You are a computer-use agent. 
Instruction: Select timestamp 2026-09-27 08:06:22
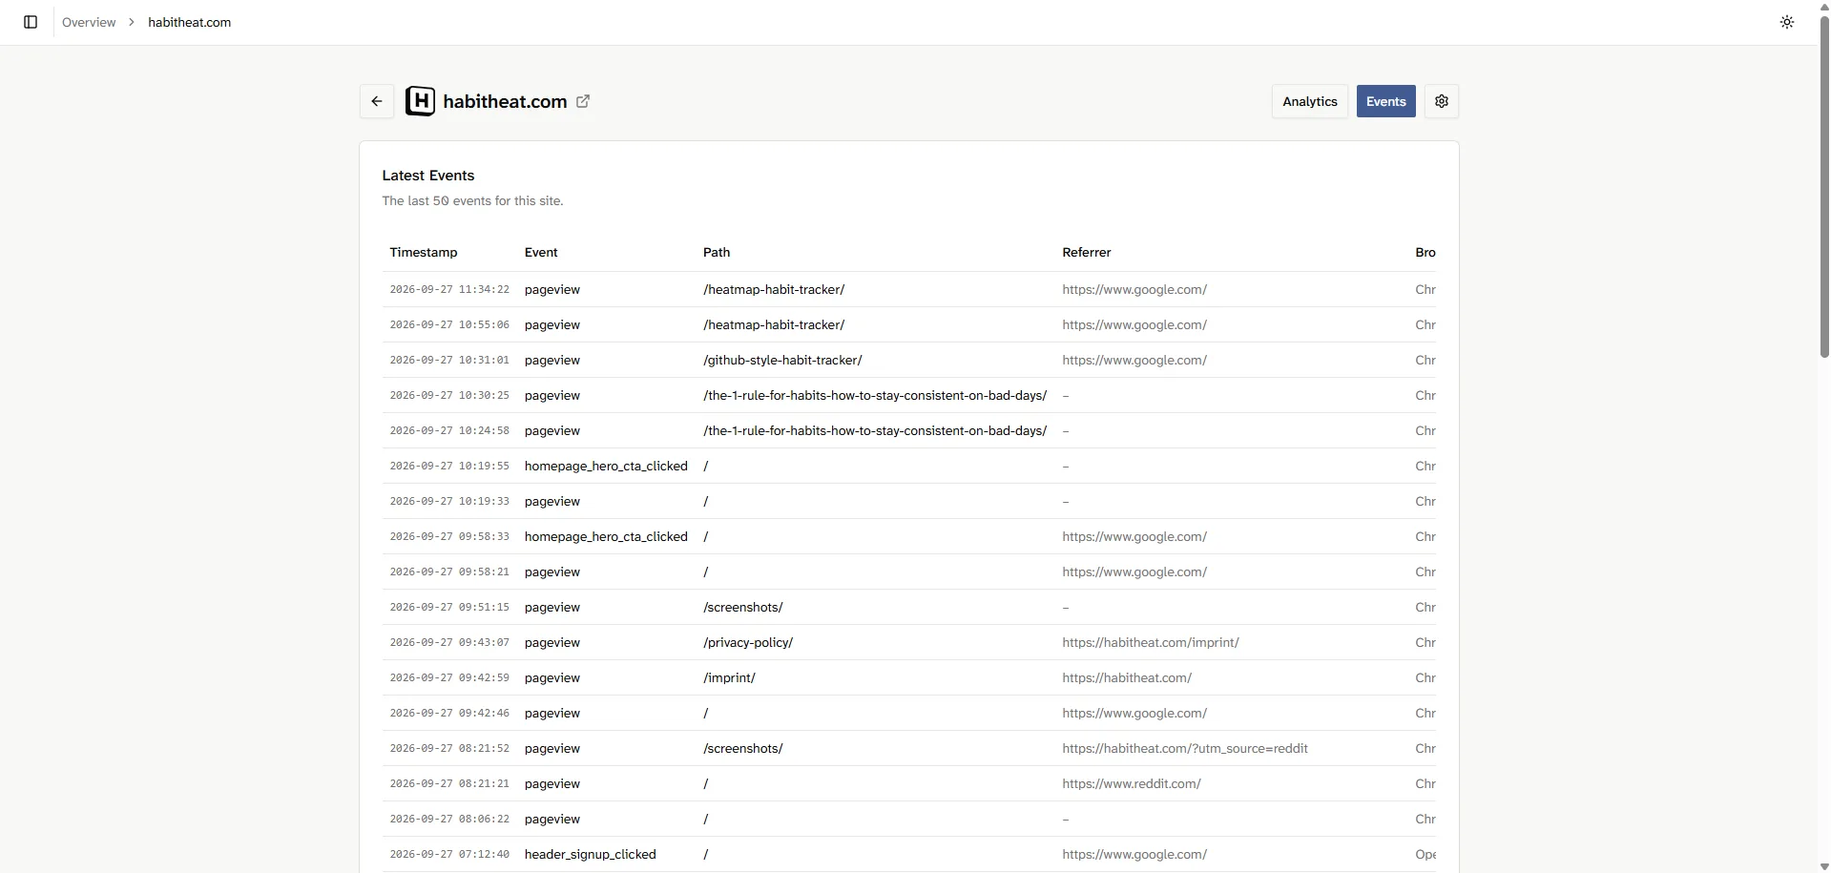coord(449,819)
